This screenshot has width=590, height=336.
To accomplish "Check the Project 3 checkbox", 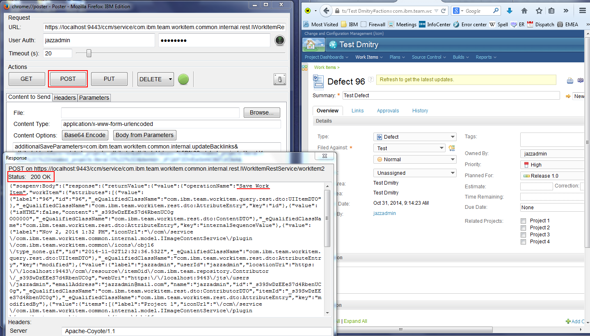I will pos(523,235).
